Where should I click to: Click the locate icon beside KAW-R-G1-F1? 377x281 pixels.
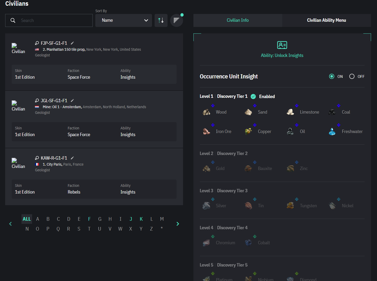pos(37,158)
